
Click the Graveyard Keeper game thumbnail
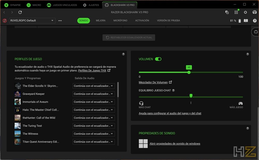point(18,94)
